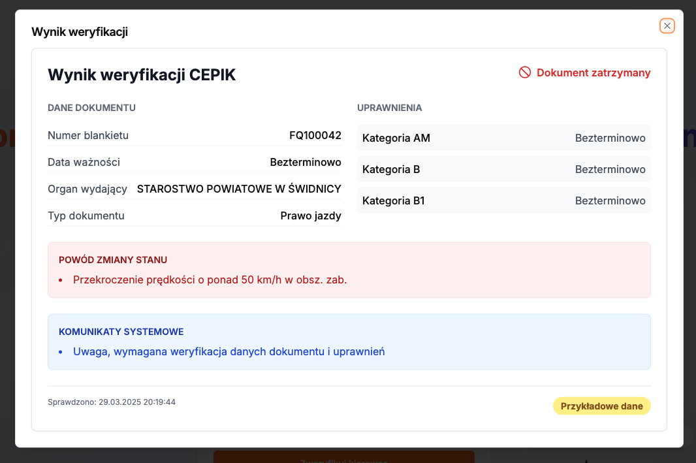The image size is (696, 463).
Task: Click the Kategoria B1 entry
Action: (x=503, y=200)
